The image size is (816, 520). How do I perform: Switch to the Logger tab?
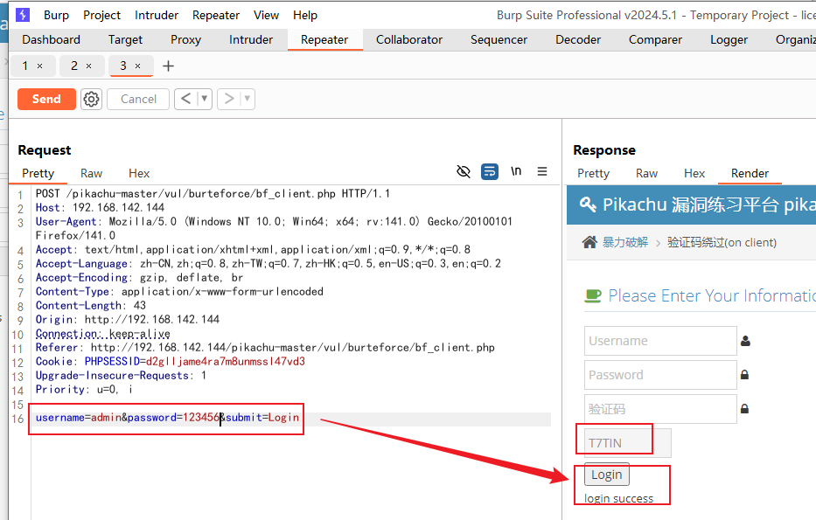(x=729, y=39)
